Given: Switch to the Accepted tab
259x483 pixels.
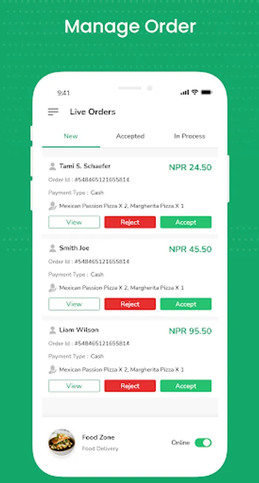Looking at the screenshot, I should click(130, 136).
